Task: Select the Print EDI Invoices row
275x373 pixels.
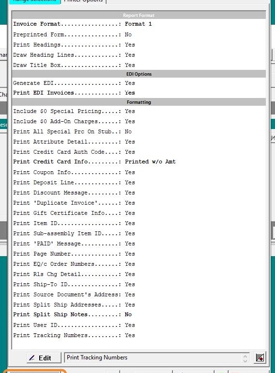Action: point(139,93)
